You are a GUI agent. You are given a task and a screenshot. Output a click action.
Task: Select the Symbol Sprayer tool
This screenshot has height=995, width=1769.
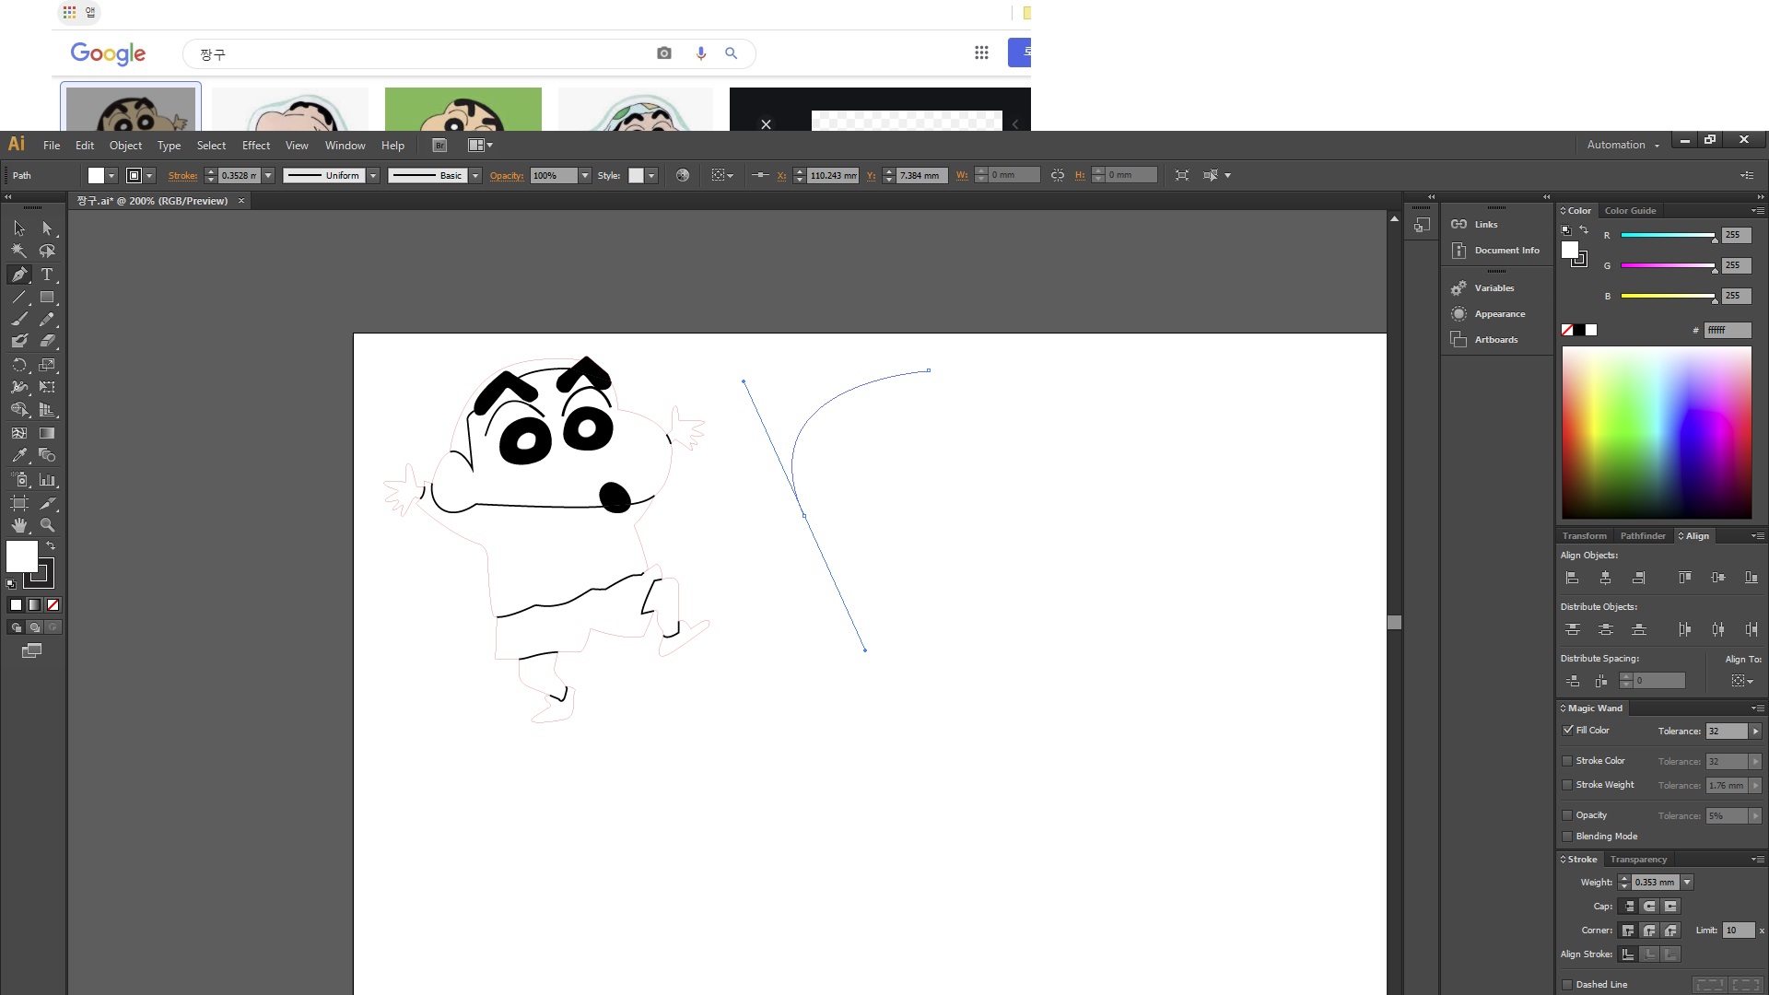click(x=19, y=480)
